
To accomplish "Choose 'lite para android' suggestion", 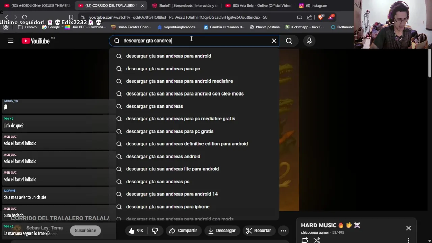I will point(194,169).
